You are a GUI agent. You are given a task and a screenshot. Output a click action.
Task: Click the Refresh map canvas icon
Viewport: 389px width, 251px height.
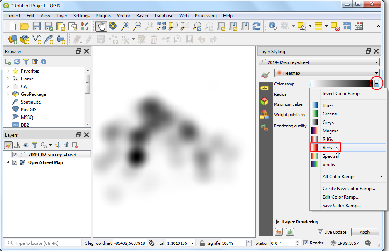point(256,26)
